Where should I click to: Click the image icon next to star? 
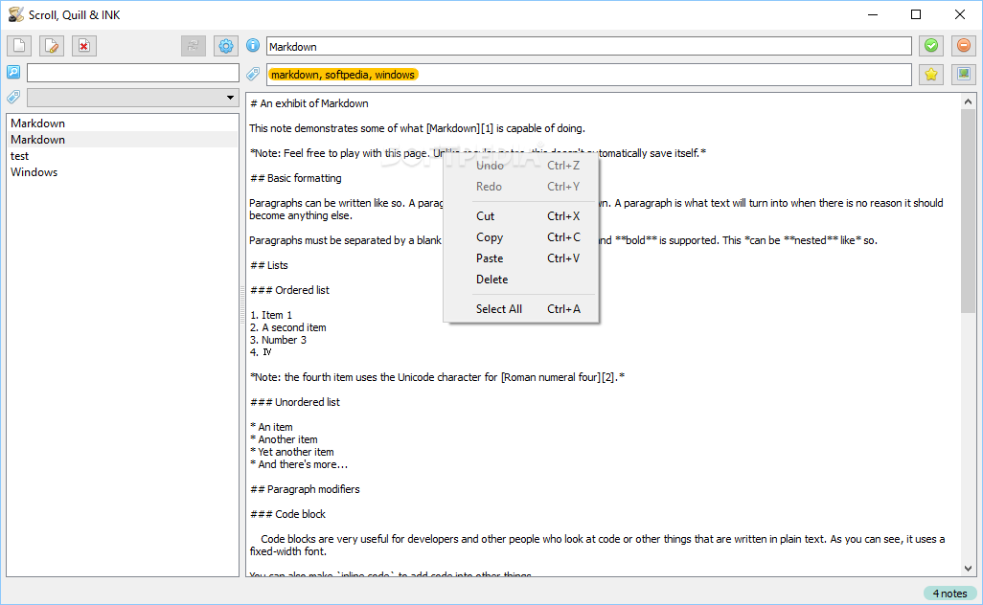point(964,75)
